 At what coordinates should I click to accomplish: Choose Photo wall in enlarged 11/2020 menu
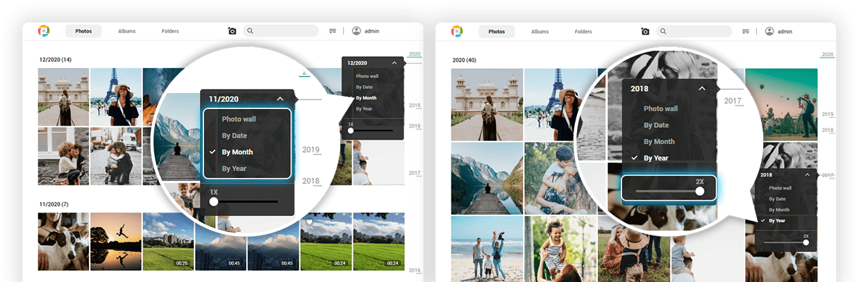tap(239, 119)
